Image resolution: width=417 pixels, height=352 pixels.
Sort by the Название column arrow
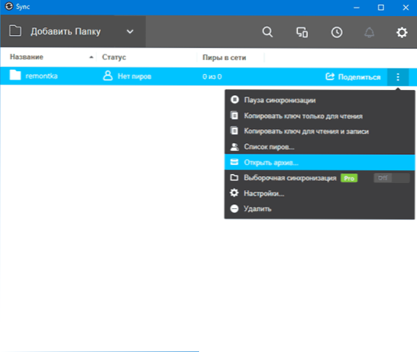point(92,57)
